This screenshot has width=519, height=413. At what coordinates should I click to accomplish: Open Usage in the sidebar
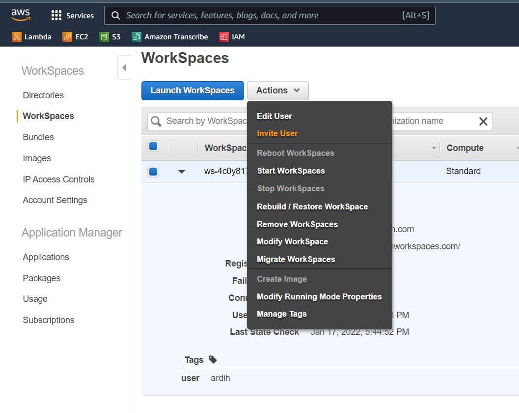[35, 299]
